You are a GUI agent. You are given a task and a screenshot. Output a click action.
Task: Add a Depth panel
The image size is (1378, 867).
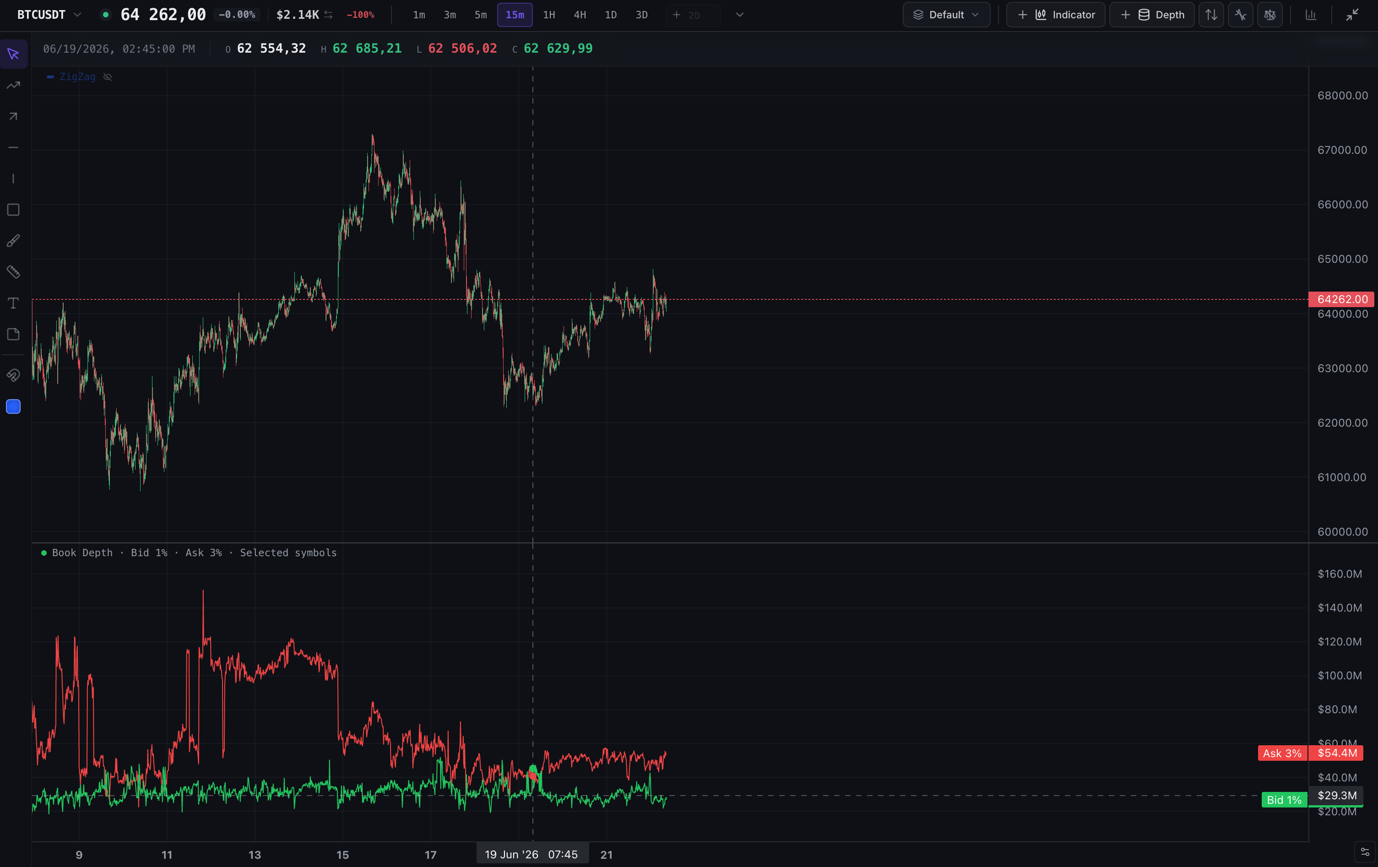tap(1152, 15)
